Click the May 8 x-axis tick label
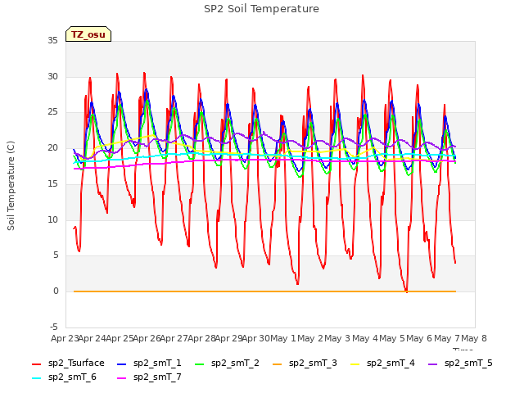 [x=474, y=338]
